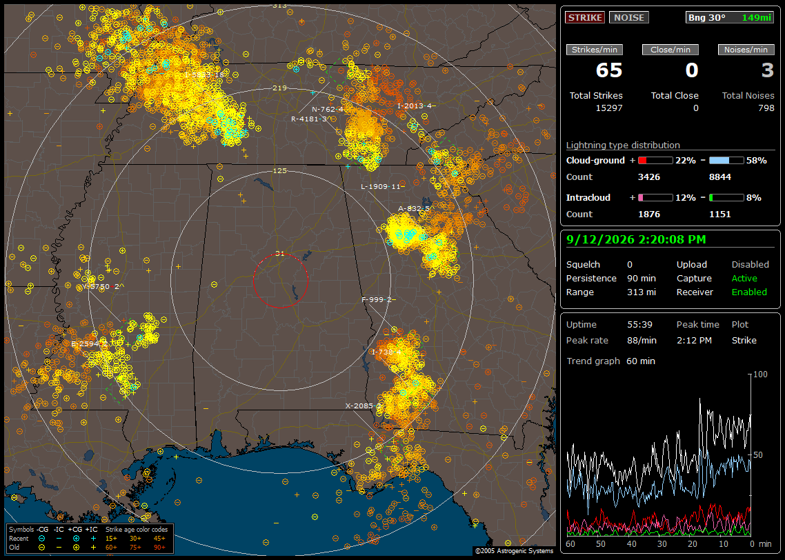Viewport: 785px width, 560px height.
Task: Click the date and time display
Action: (636, 240)
